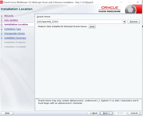The width and height of the screenshot is (143, 116).
Task: Click the Oracle Home path field
Action: [x=80, y=22]
